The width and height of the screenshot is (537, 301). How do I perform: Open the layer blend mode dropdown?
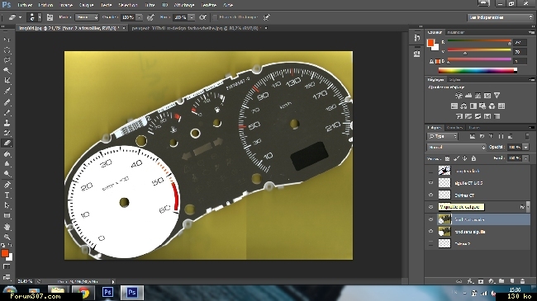point(456,147)
